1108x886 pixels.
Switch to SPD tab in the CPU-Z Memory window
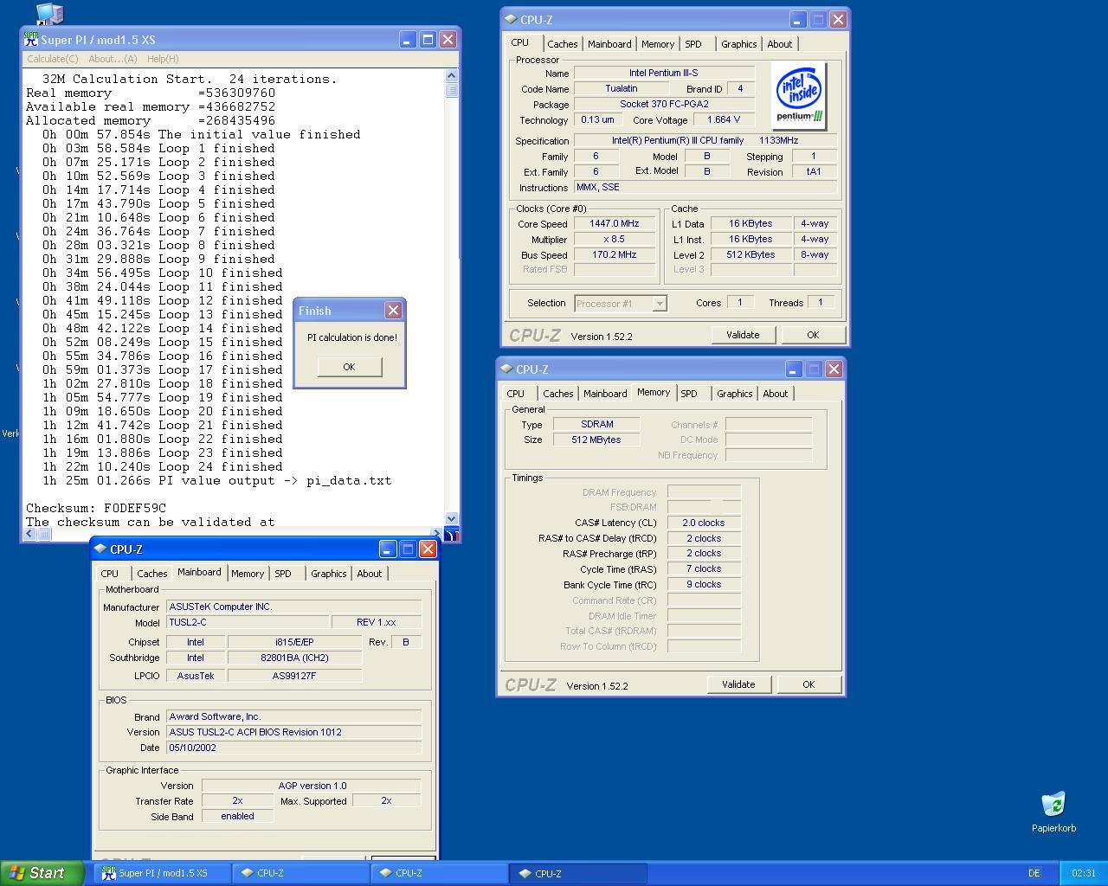tap(689, 394)
